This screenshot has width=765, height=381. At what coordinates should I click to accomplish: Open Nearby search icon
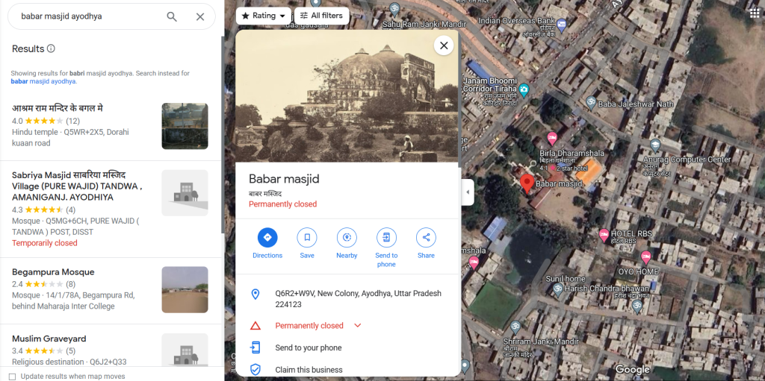[347, 238]
